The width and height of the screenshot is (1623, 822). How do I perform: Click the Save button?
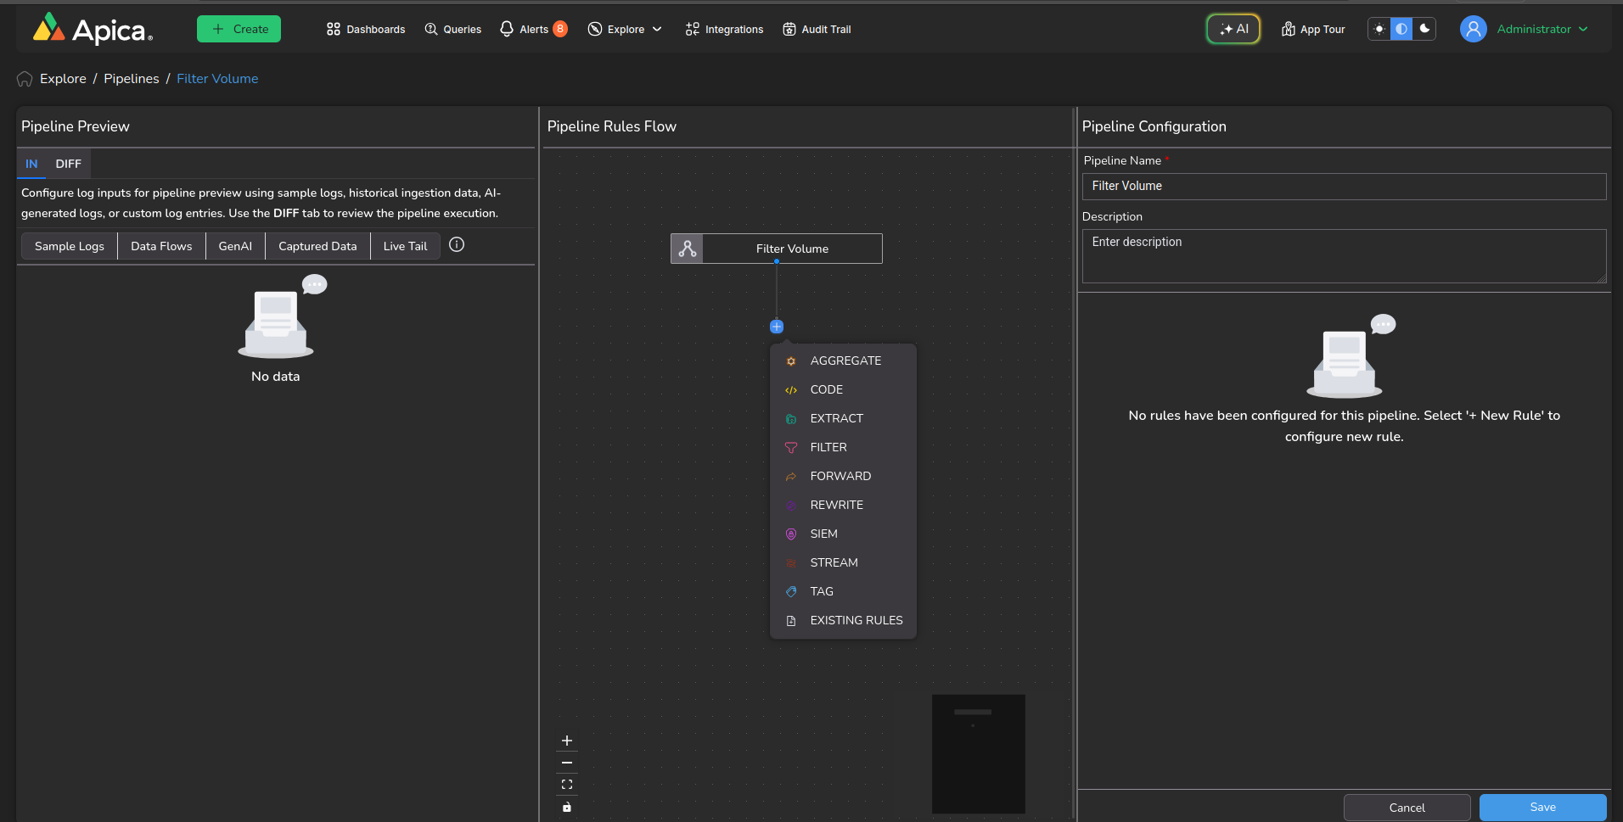1542,807
